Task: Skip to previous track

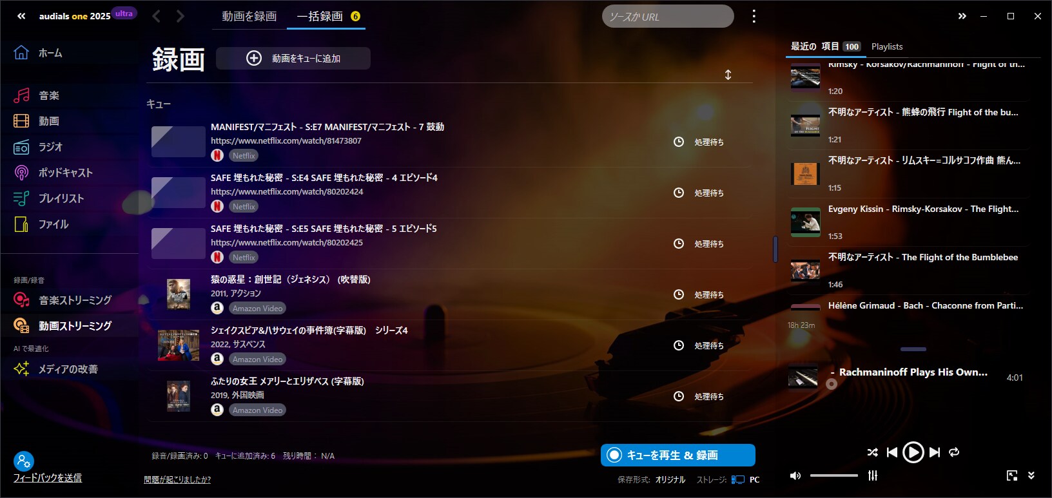Action: pyautogui.click(x=892, y=452)
